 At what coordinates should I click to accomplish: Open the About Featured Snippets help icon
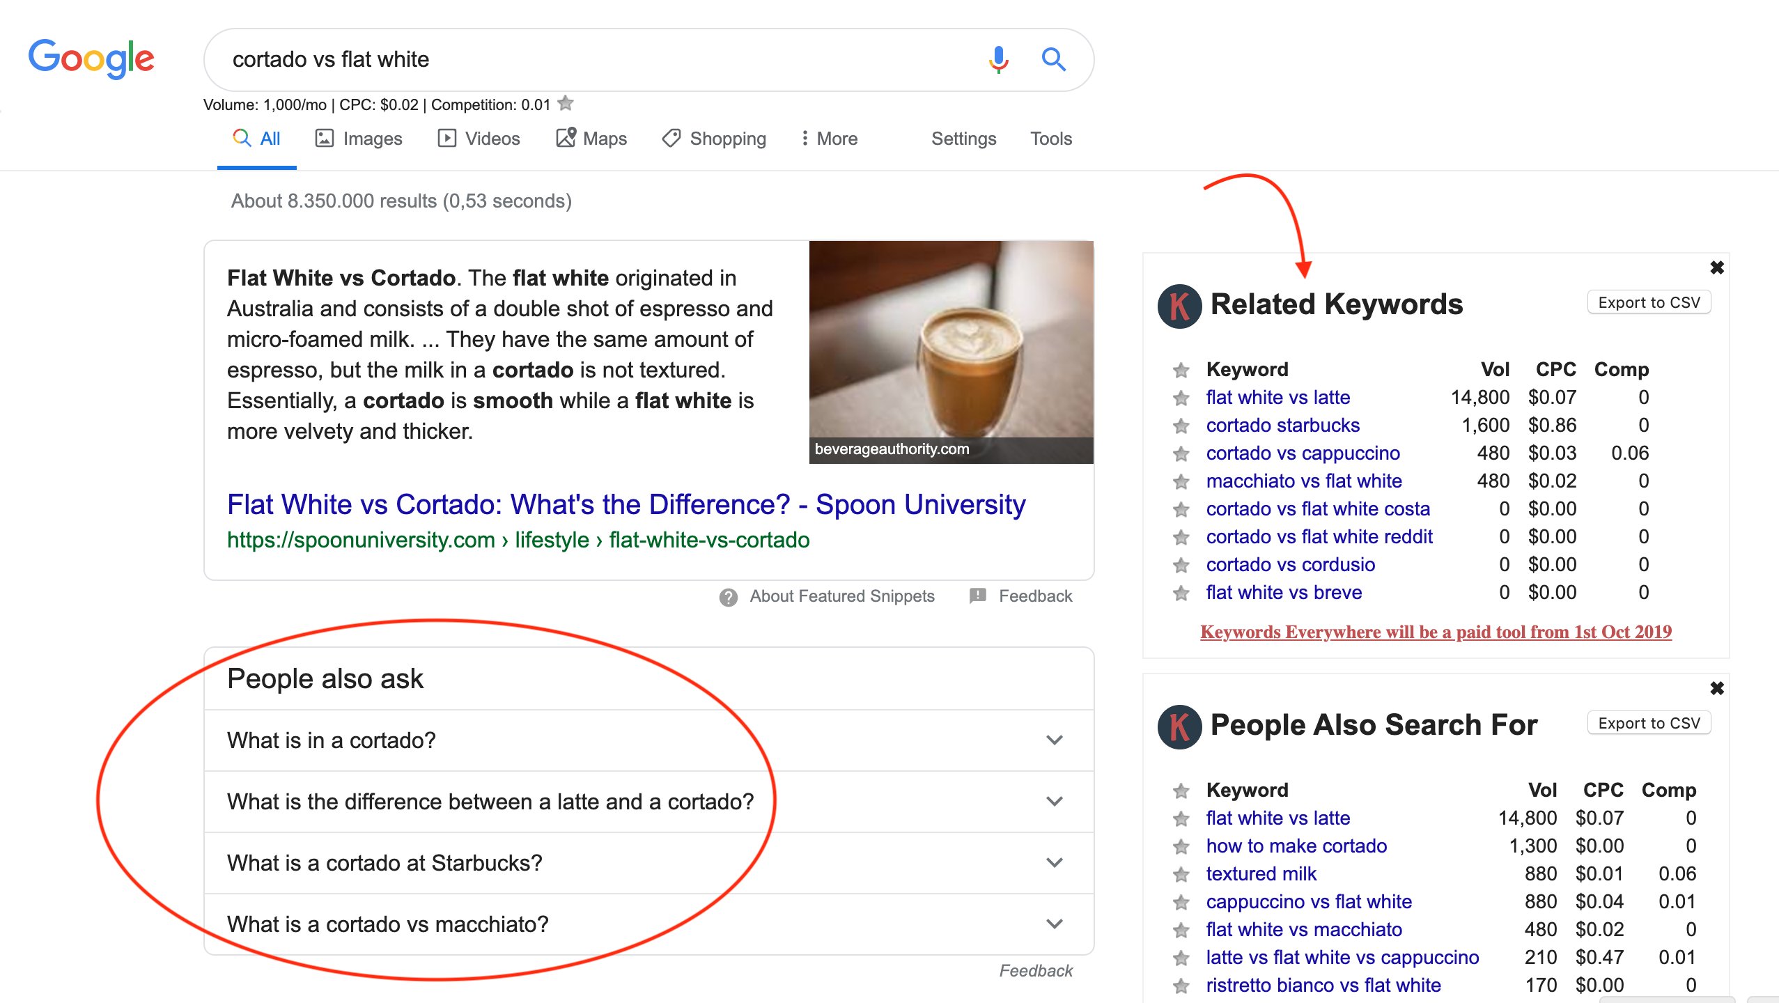click(x=729, y=597)
